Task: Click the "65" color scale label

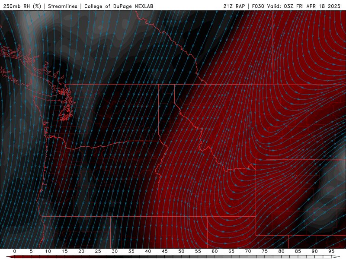Action: point(231,251)
